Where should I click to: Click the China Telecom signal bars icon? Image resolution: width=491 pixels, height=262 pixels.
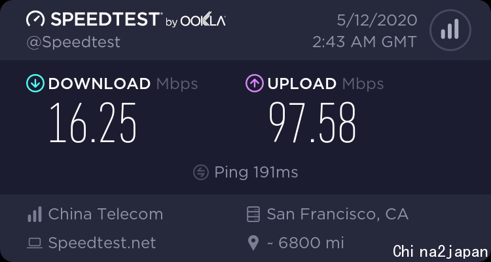(x=35, y=214)
